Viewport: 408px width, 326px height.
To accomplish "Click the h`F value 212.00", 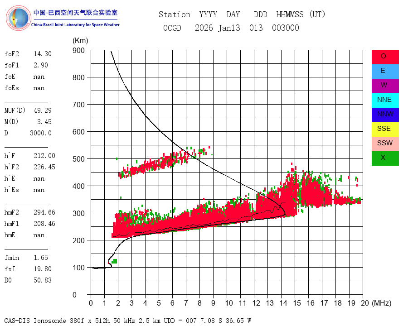I will click(44, 156).
